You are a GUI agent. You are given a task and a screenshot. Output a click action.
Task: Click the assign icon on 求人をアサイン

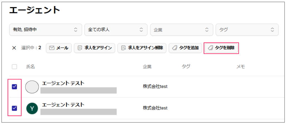coord(80,48)
